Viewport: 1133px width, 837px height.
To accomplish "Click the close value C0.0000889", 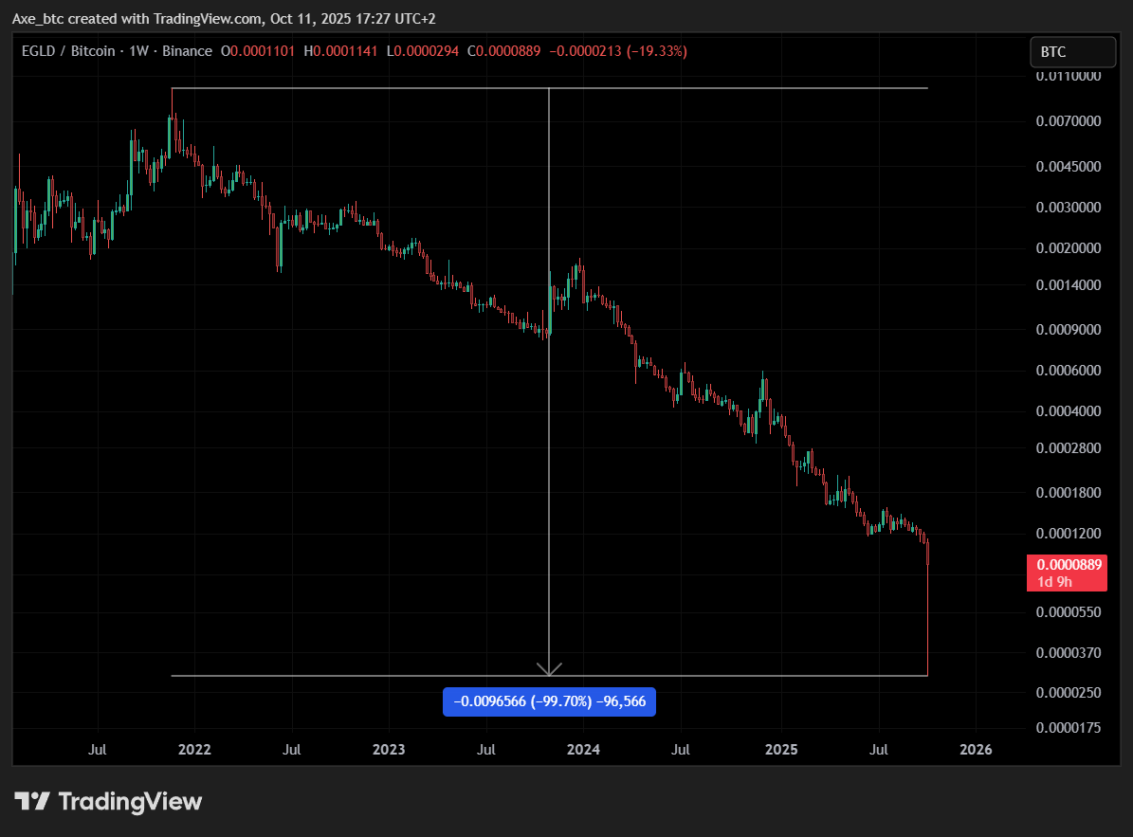I will coord(503,51).
